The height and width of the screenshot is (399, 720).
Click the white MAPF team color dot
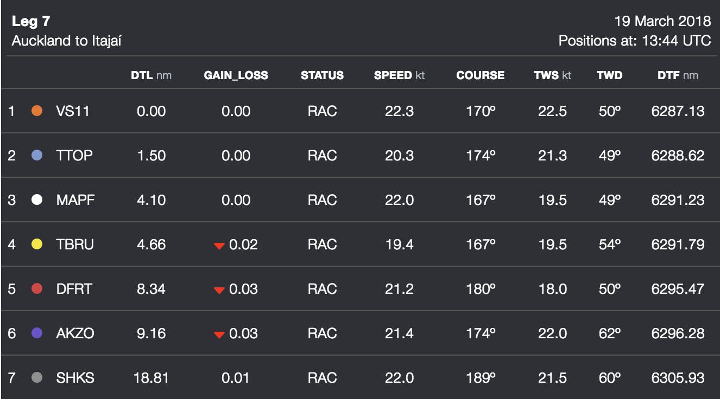(37, 200)
